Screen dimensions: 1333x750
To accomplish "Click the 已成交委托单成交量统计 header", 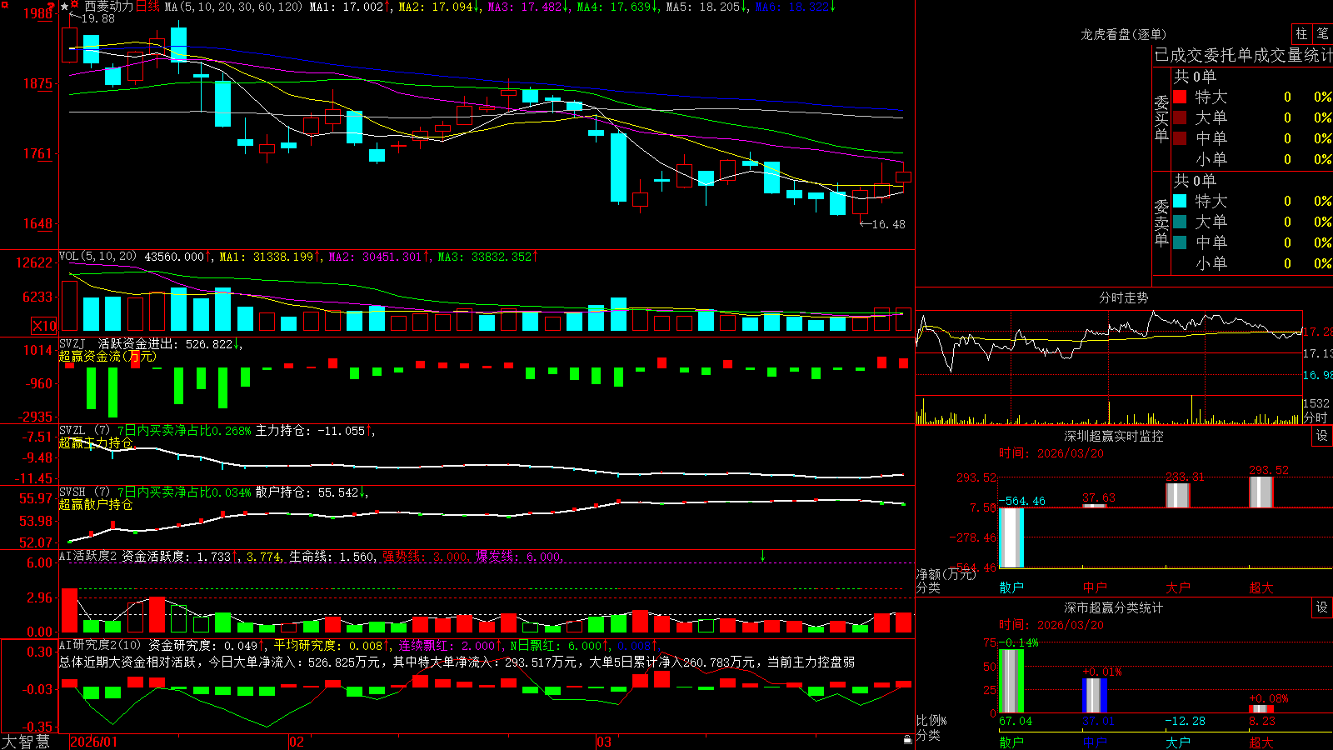I will (1243, 56).
